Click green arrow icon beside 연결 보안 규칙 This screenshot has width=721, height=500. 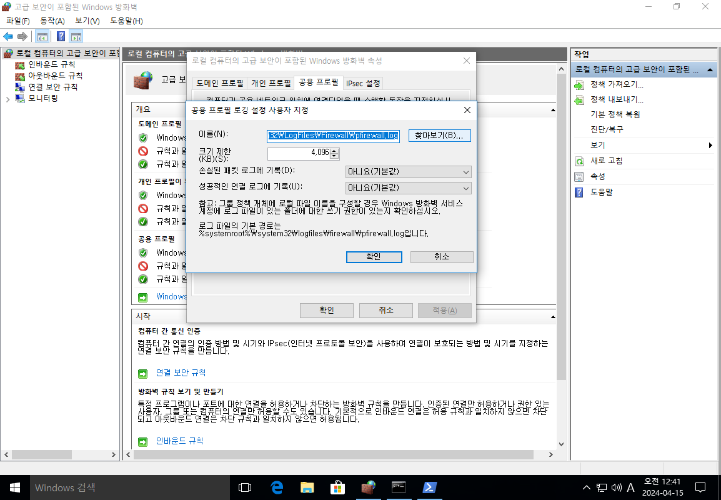(143, 374)
